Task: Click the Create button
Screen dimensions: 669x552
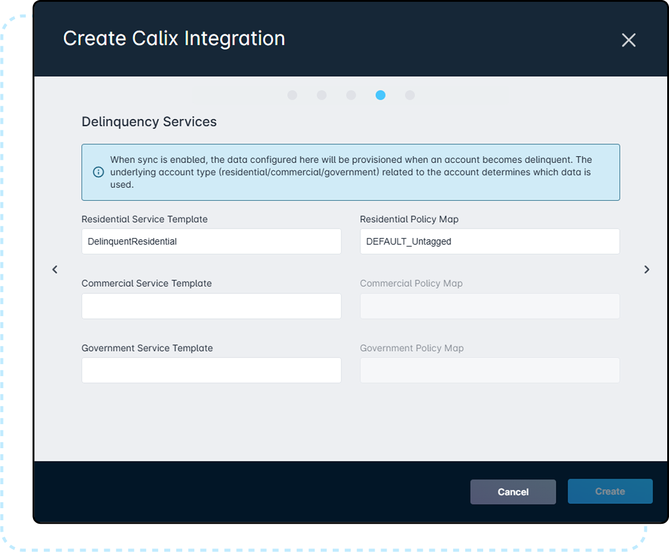Action: tap(610, 491)
